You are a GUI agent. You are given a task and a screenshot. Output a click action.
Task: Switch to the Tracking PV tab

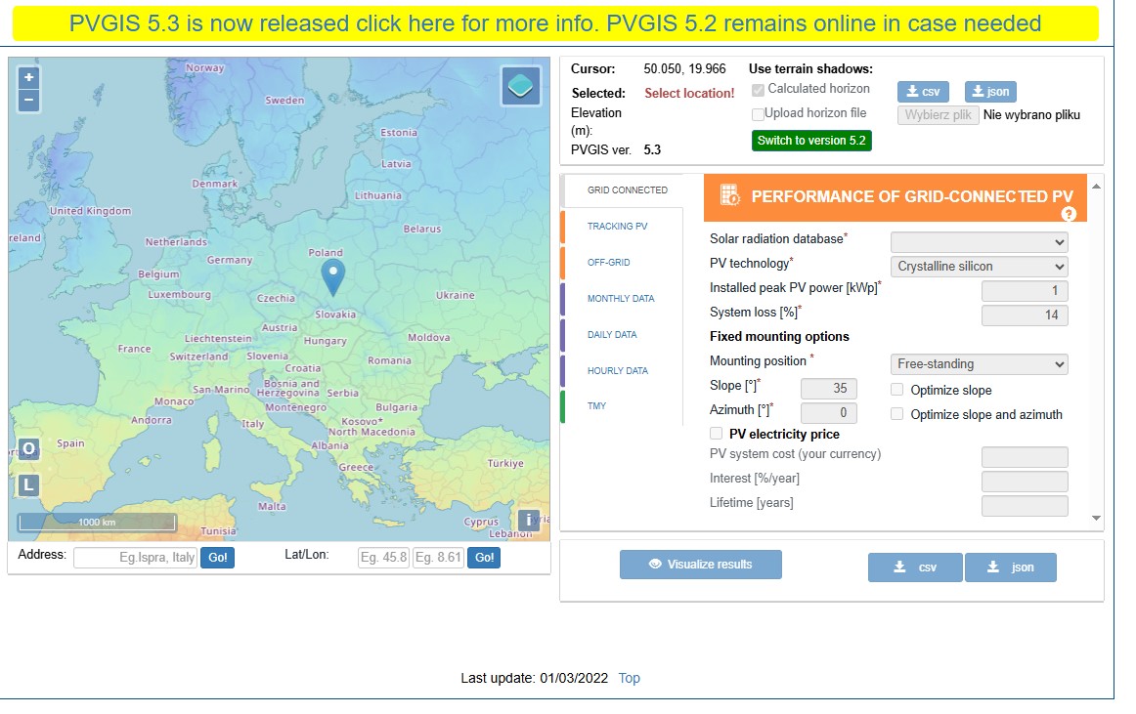(617, 227)
